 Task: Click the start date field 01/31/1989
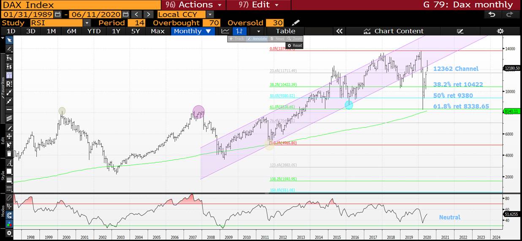pyautogui.click(x=27, y=14)
